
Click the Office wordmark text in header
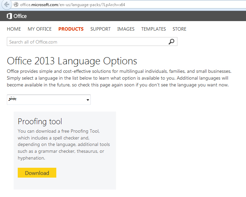pos(20,16)
